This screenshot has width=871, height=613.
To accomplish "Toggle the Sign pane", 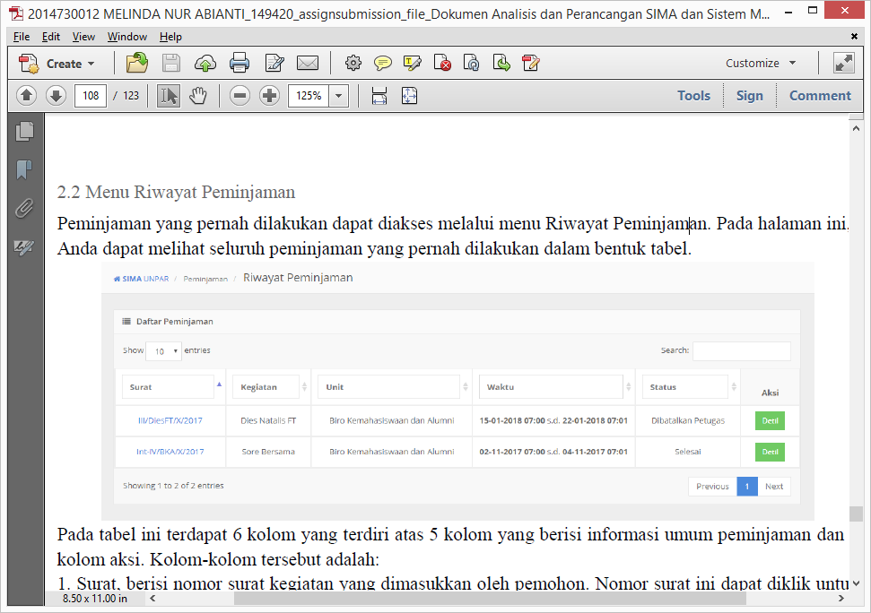I will (749, 96).
